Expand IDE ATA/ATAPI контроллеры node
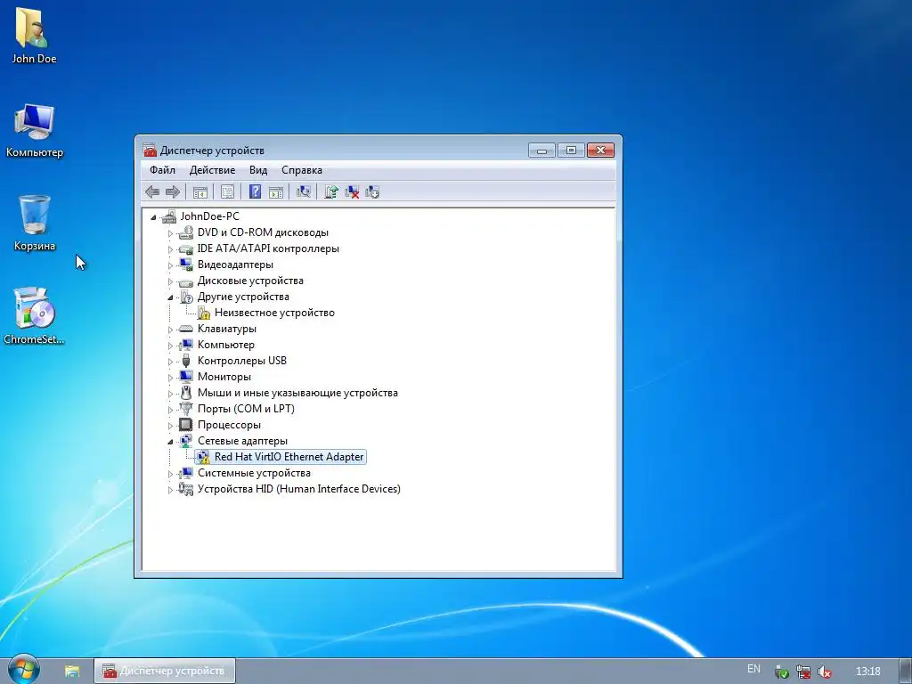Screen dimensions: 912x684 [x=170, y=249]
